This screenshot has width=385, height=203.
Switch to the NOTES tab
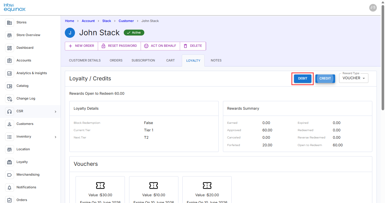point(216,60)
